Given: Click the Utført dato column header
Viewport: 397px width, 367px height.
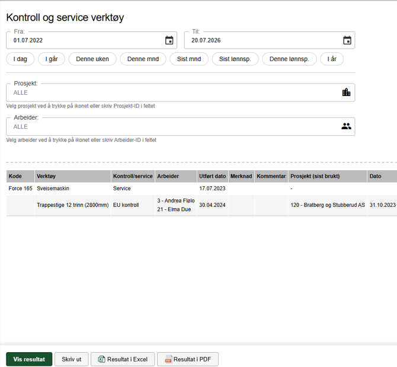Looking at the screenshot, I should pos(213,176).
